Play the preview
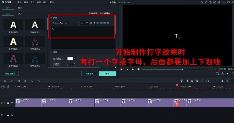The height and width of the screenshot is (123, 234). click(x=133, y=69)
